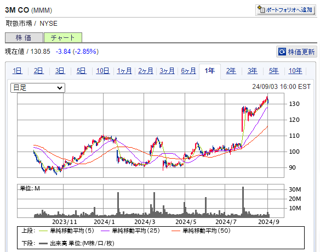The height and width of the screenshot is (252, 320).
Task: Open the 5年 chart range
Action: point(274,71)
